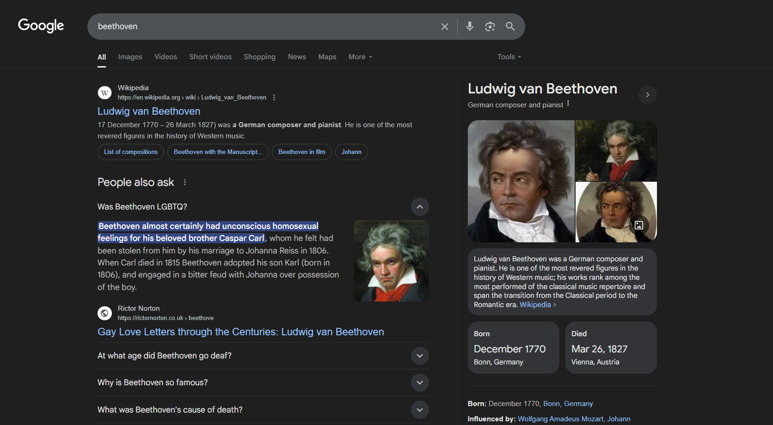This screenshot has height=425, width=773.
Task: Click the 'Johann' chip
Action: (x=351, y=152)
